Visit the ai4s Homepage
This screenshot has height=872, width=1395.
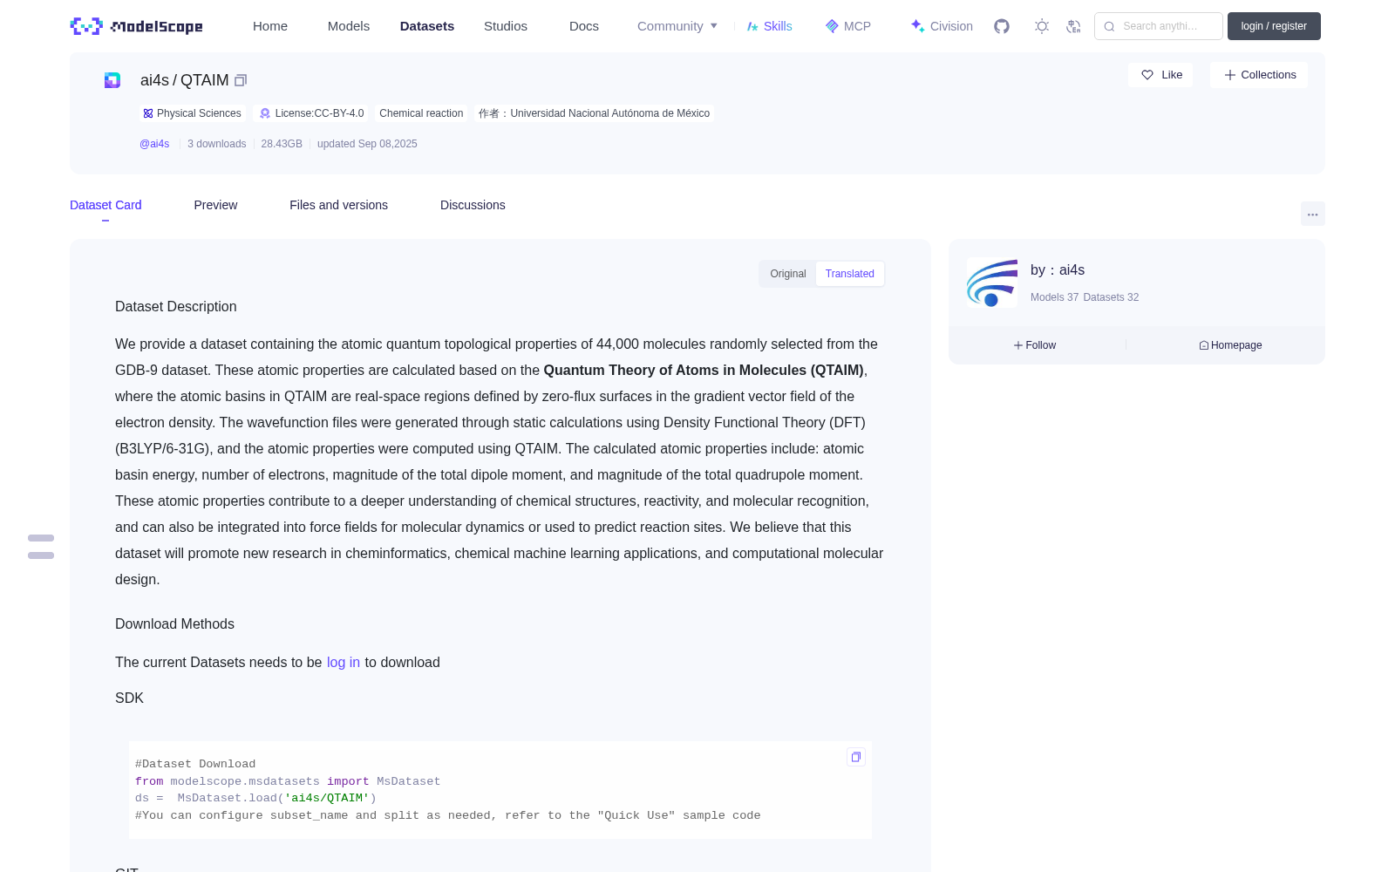[x=1230, y=345]
